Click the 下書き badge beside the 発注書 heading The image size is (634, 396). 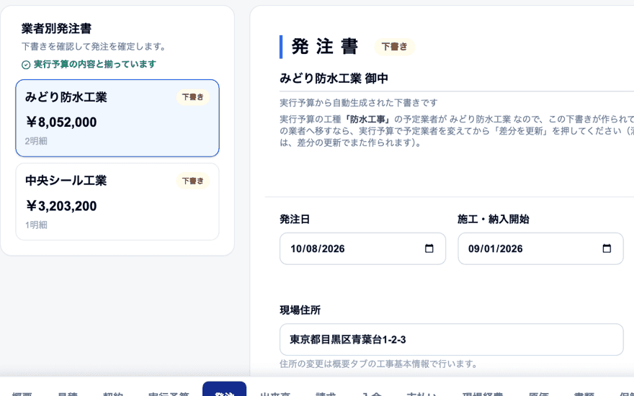(394, 47)
